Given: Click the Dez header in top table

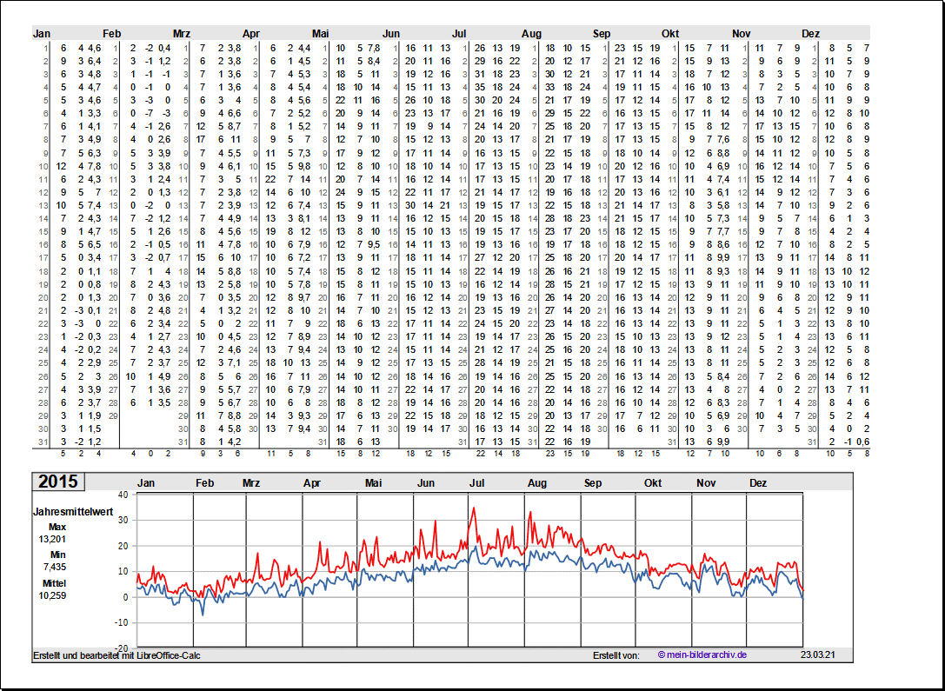Looking at the screenshot, I should (x=810, y=33).
